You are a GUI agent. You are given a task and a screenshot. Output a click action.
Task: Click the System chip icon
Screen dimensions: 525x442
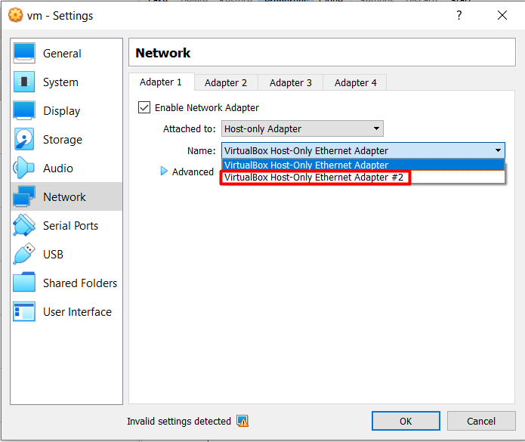(24, 82)
